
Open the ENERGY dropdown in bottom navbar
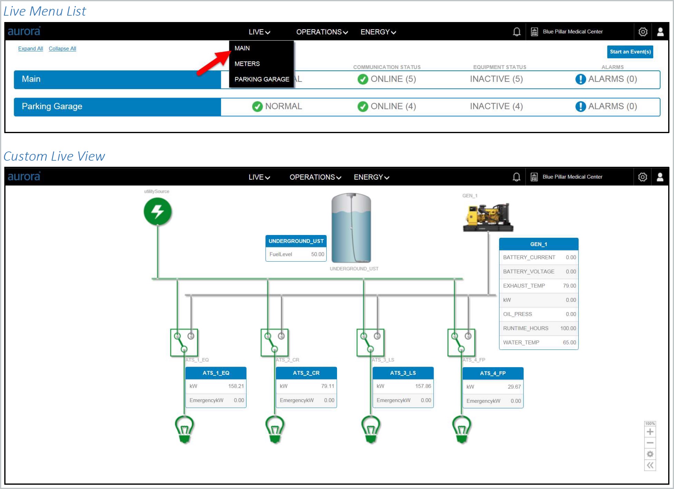[371, 177]
